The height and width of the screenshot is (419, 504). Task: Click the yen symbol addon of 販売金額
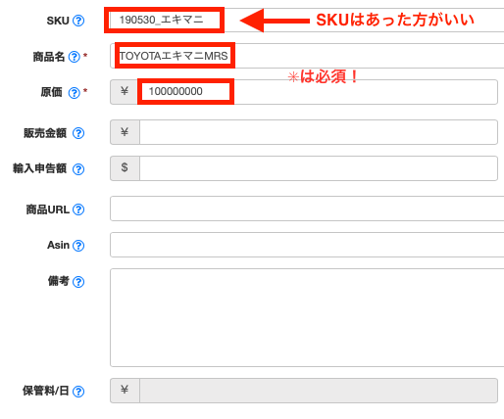coord(125,132)
